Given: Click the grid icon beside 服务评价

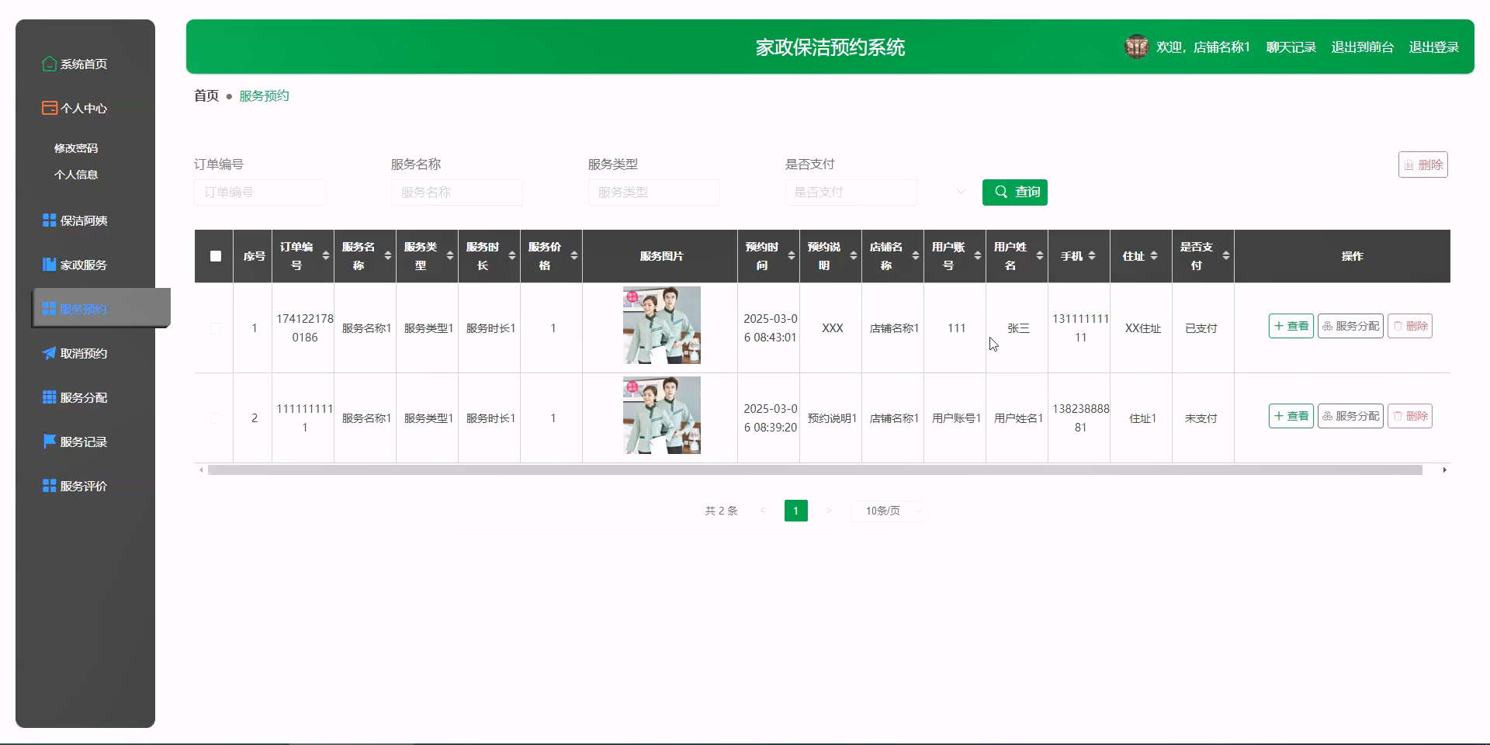Looking at the screenshot, I should pos(50,486).
